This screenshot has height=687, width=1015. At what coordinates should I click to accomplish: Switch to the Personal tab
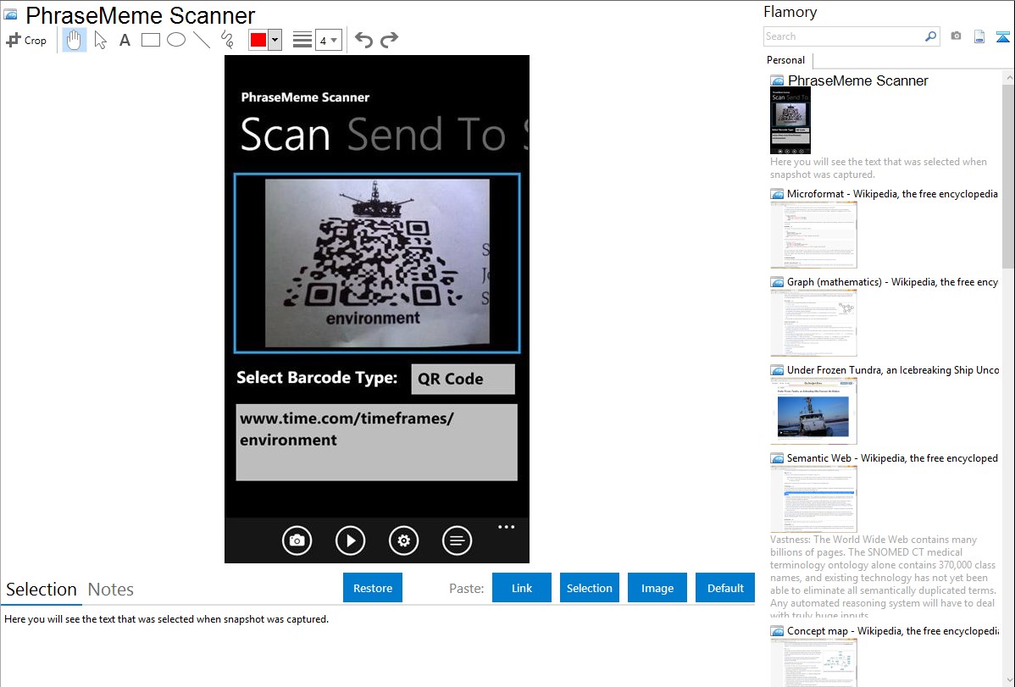pos(786,60)
